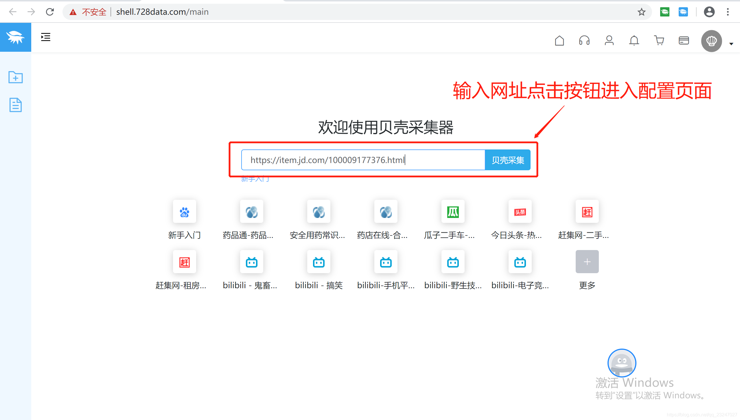The height and width of the screenshot is (420, 740).
Task: Expand the avatar dropdown arrow
Action: pos(731,44)
